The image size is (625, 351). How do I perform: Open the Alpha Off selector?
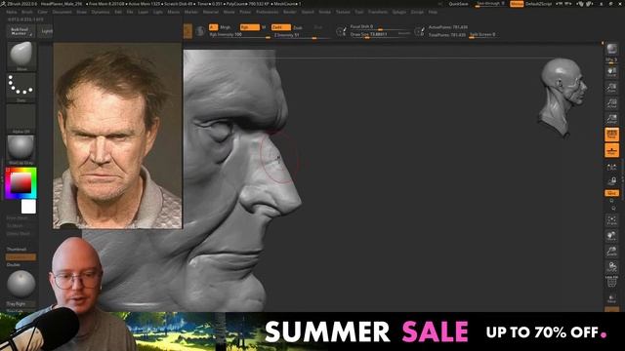tap(21, 119)
